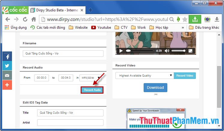Enter fullscreen on the video player

tap(190, 51)
